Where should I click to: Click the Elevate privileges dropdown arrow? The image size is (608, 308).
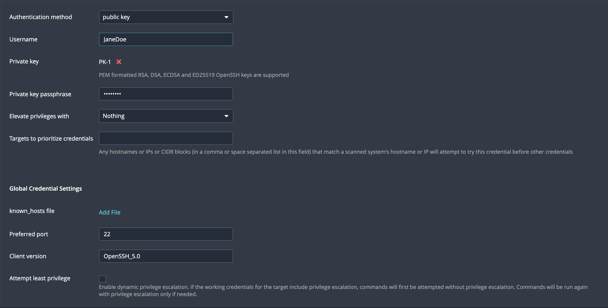click(x=226, y=116)
